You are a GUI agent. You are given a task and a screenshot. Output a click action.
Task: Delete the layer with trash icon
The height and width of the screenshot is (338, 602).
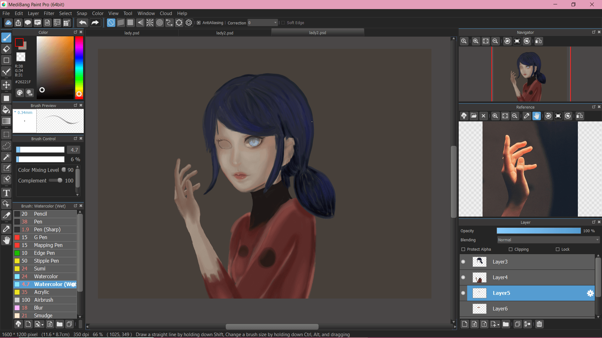click(539, 324)
